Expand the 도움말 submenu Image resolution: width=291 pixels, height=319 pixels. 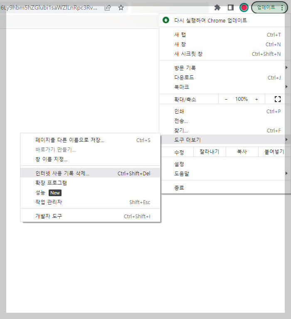pyautogui.click(x=225, y=174)
